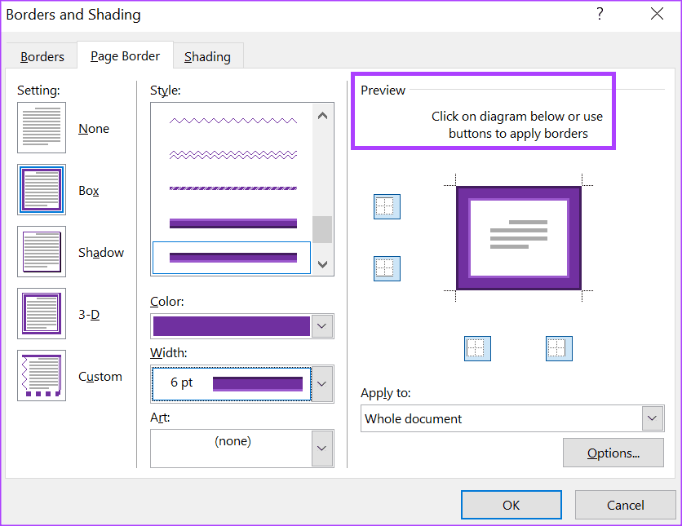Select the None border setting icon
This screenshot has width=682, height=526.
pos(42,128)
